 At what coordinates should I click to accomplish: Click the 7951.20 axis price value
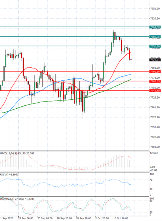coord(155,9)
